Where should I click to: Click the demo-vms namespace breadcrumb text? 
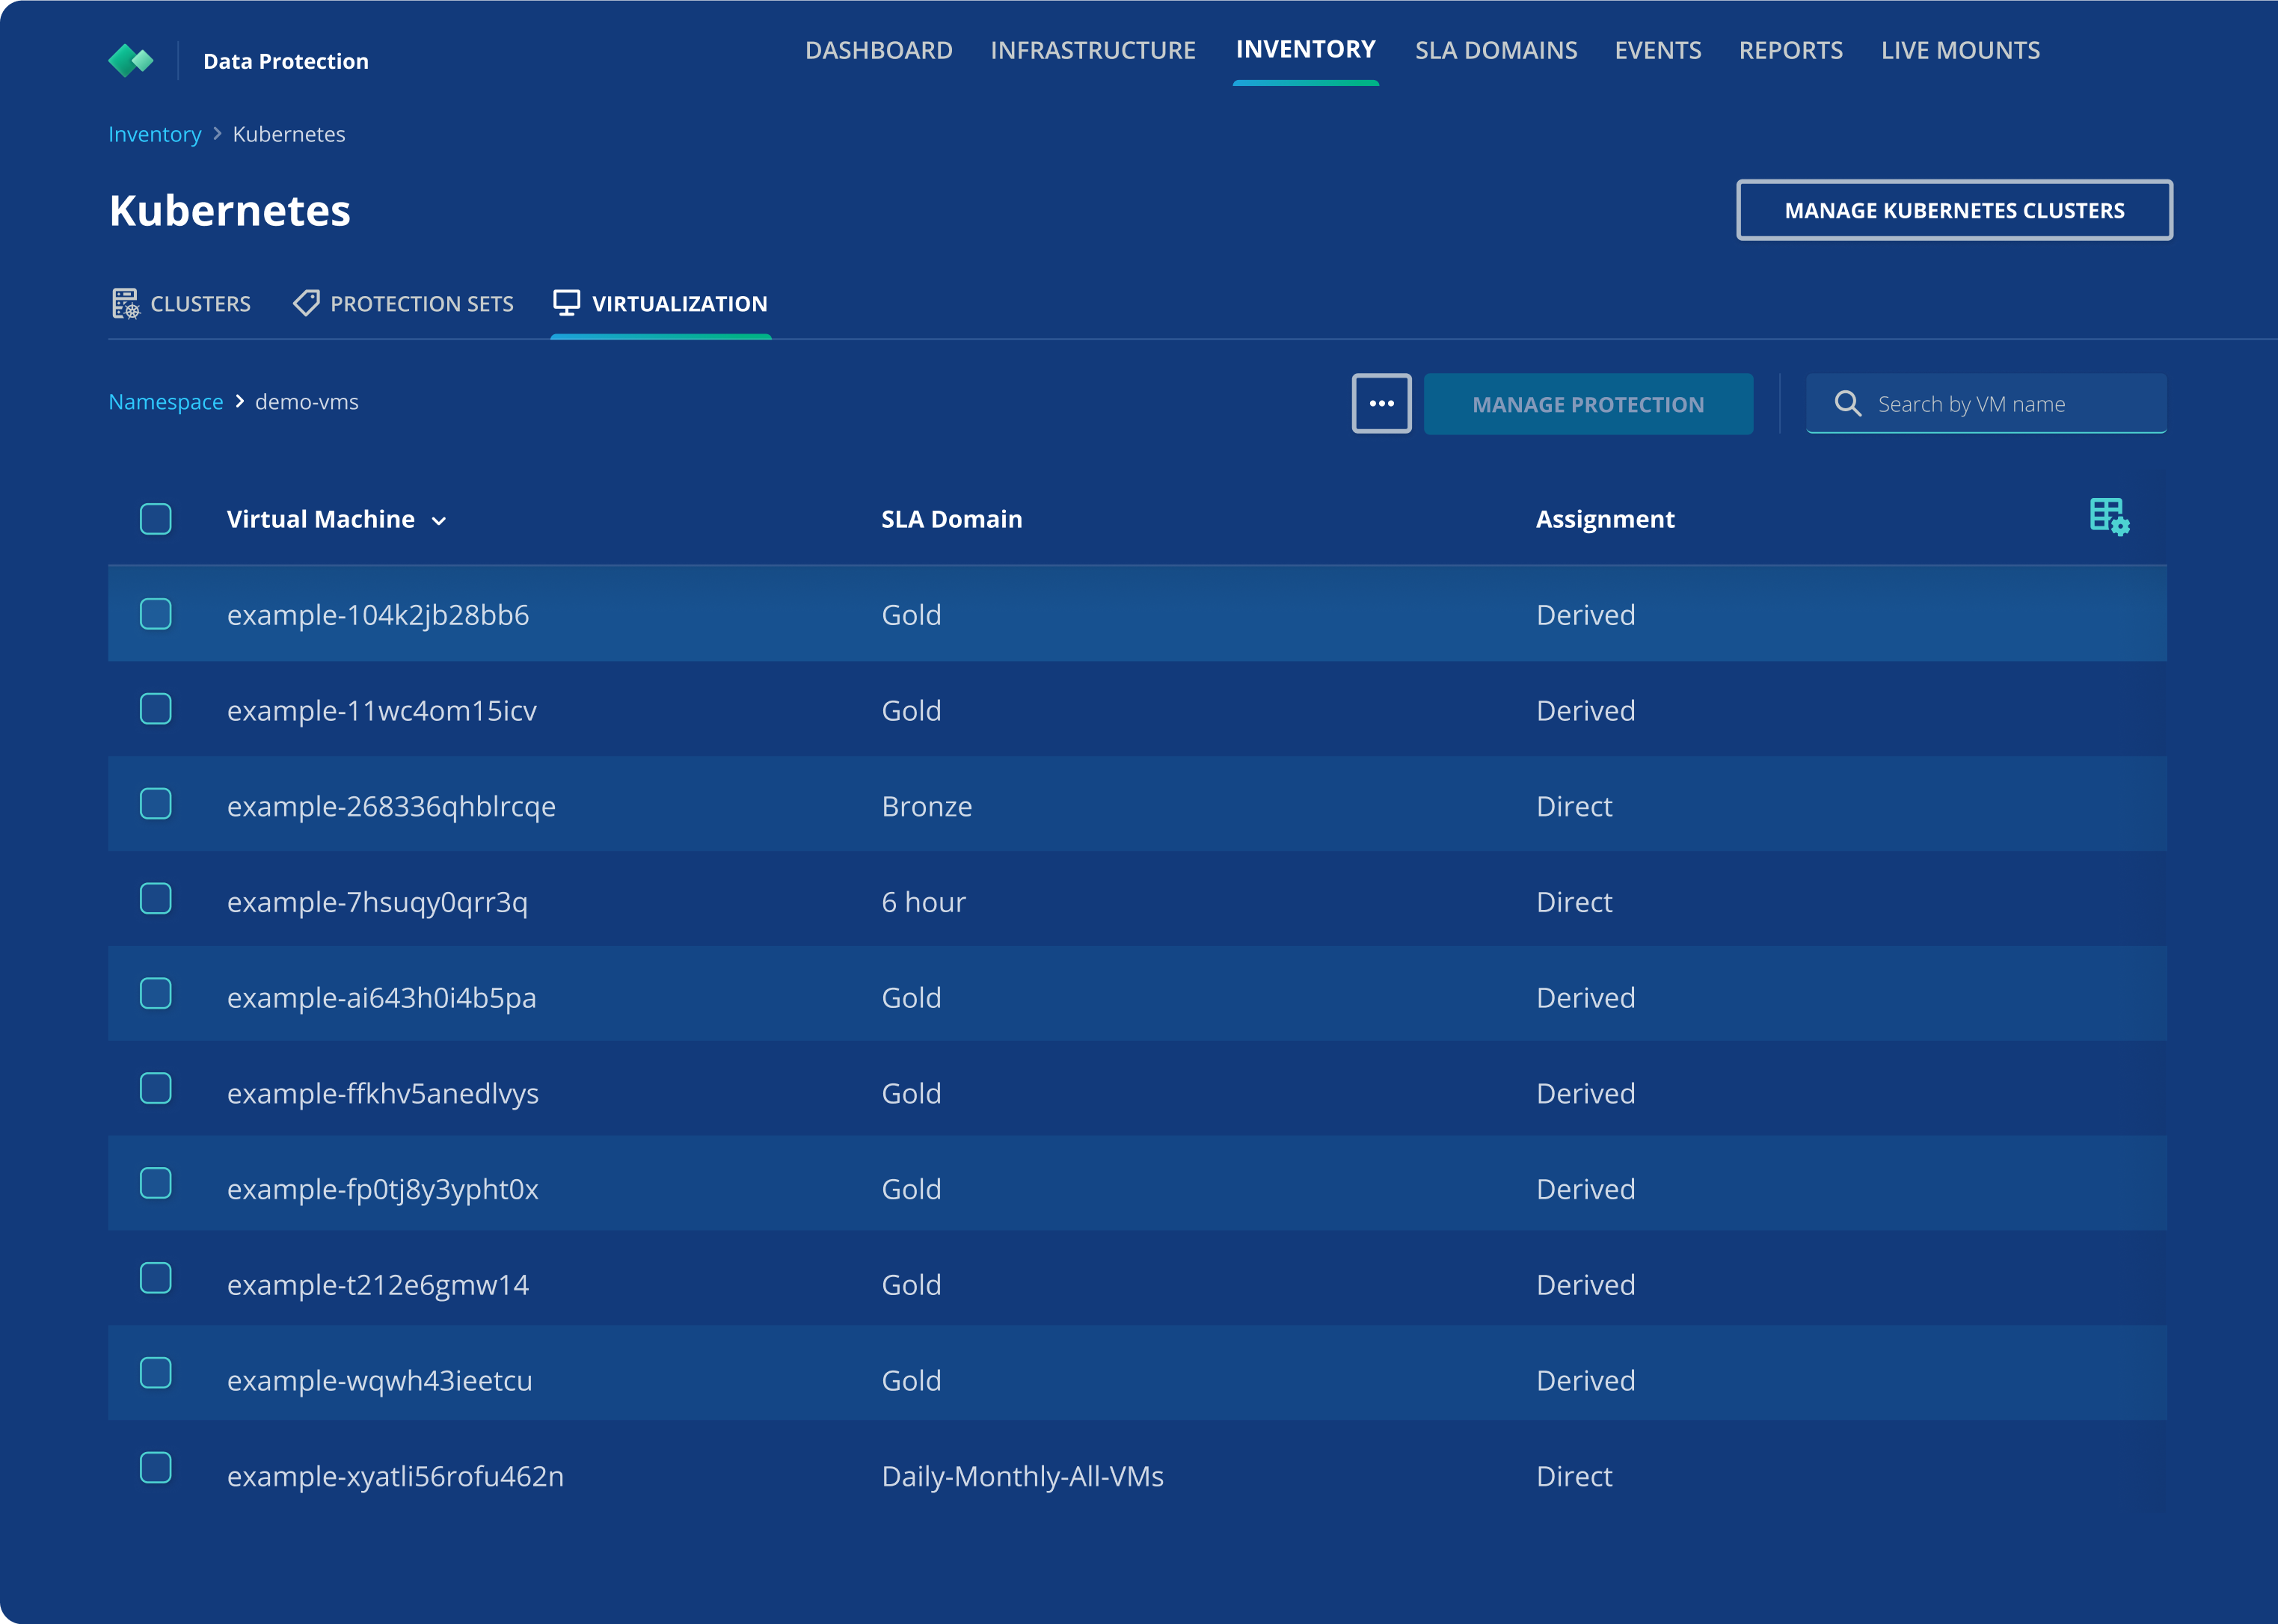point(307,402)
